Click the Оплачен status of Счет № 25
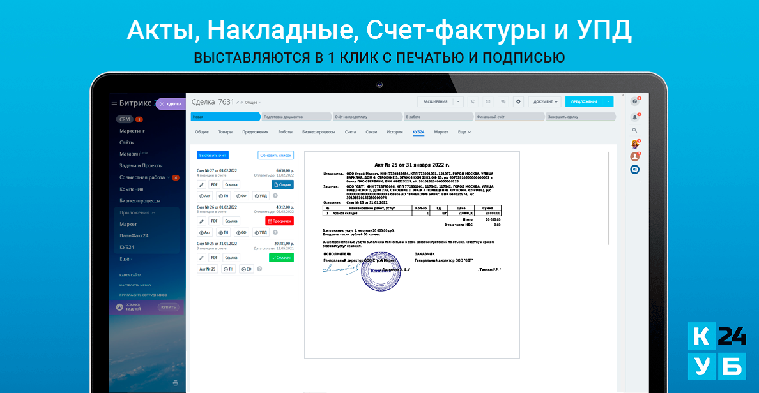Viewport: 759px width, 393px height. (281, 258)
